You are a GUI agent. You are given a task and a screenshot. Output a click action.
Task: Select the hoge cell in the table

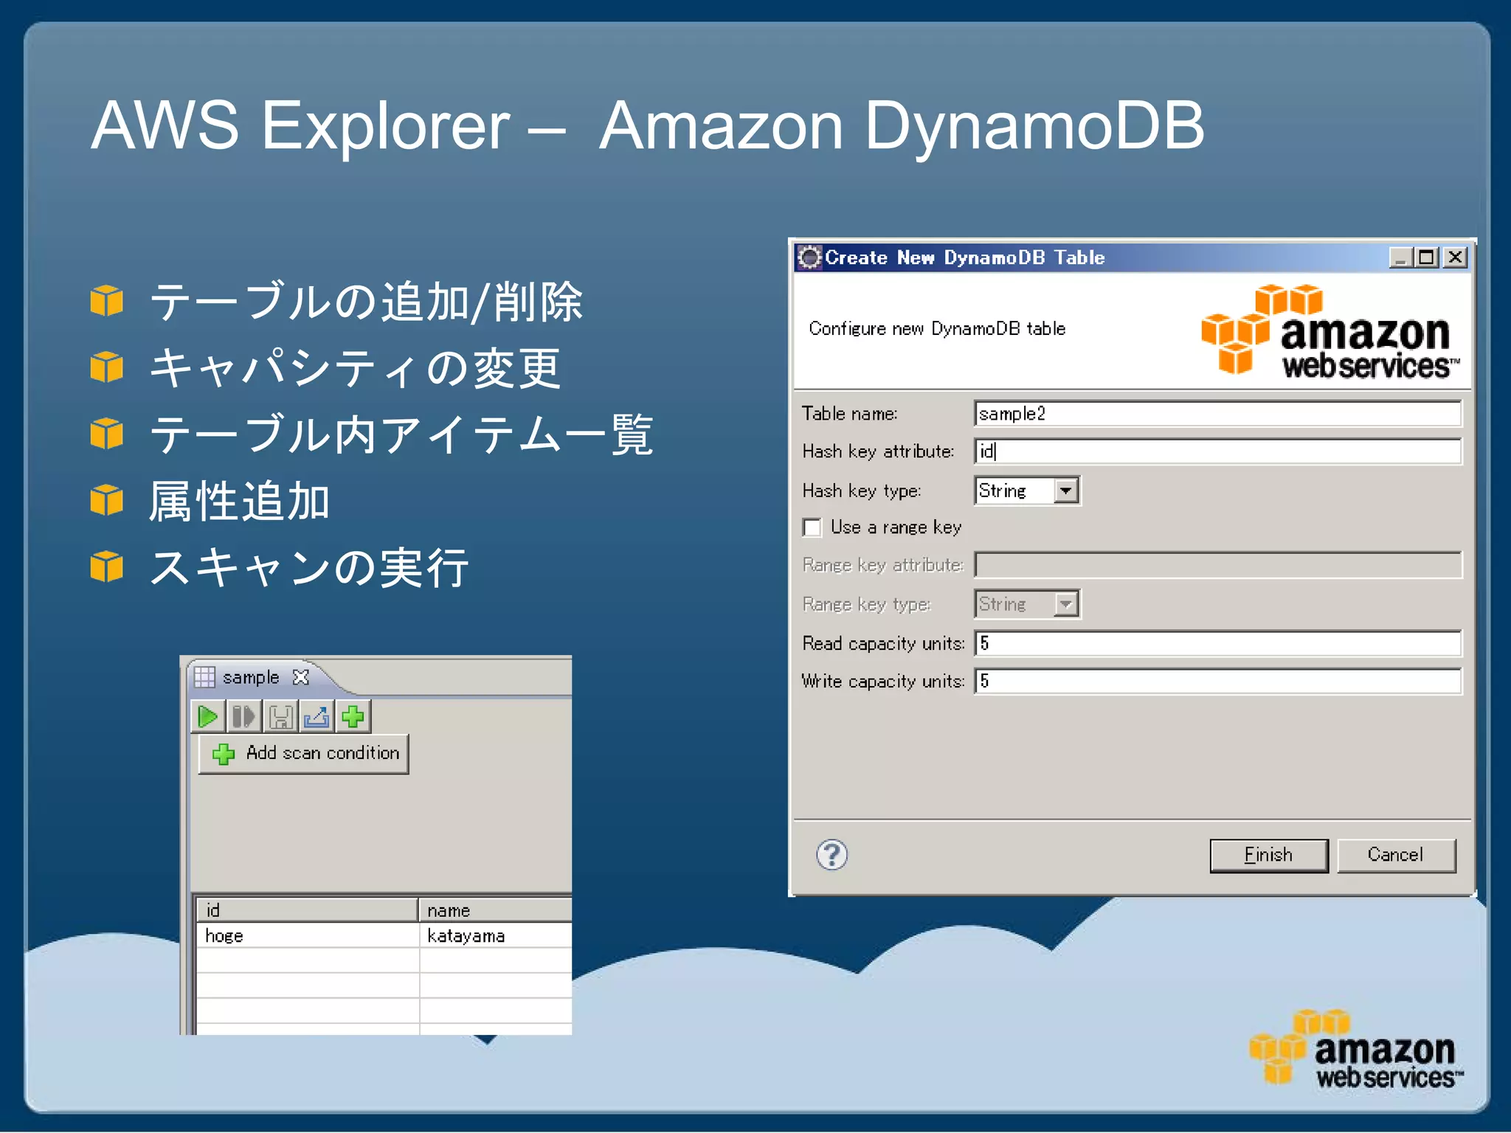(308, 935)
